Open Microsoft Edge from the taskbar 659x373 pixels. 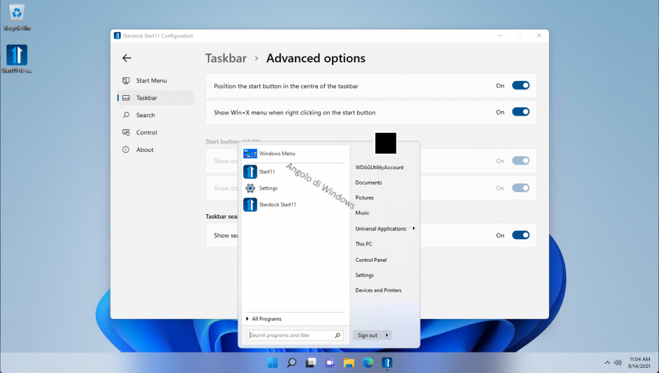(368, 363)
